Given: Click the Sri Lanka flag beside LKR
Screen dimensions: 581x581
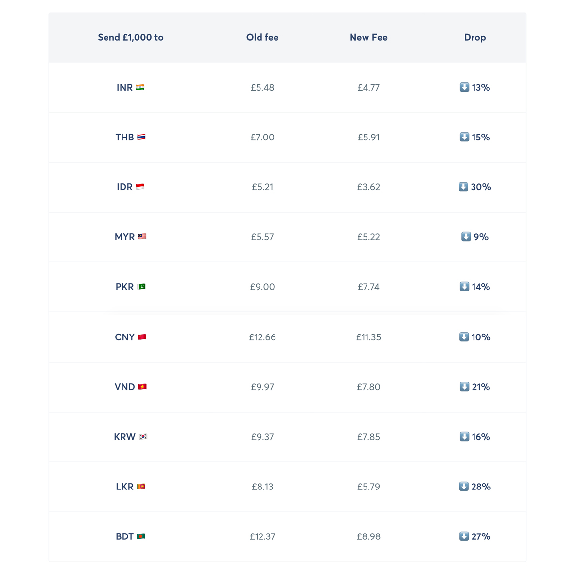Looking at the screenshot, I should (141, 487).
